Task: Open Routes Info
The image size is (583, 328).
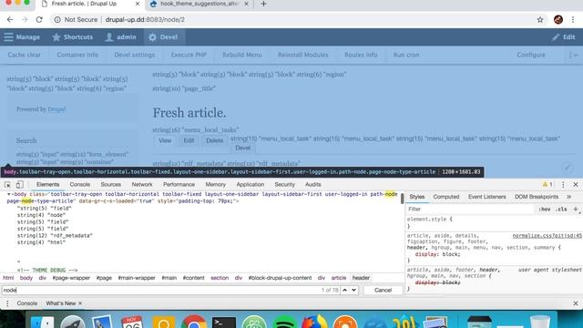Action: pyautogui.click(x=361, y=55)
